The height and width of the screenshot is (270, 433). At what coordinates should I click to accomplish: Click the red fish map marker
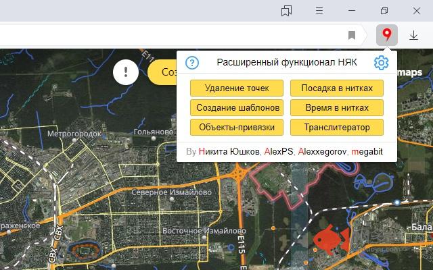tap(332, 238)
